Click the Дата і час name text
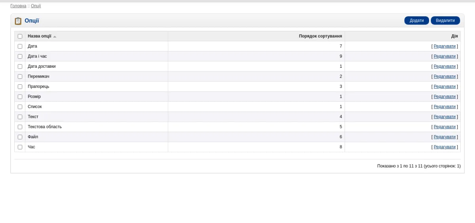 click(37, 56)
